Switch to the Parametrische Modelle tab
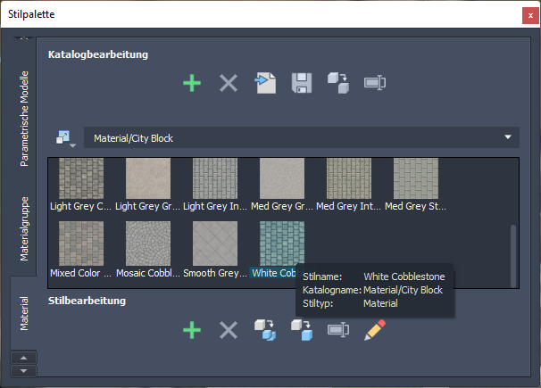Viewport: 541px width, 388px height. (x=24, y=119)
